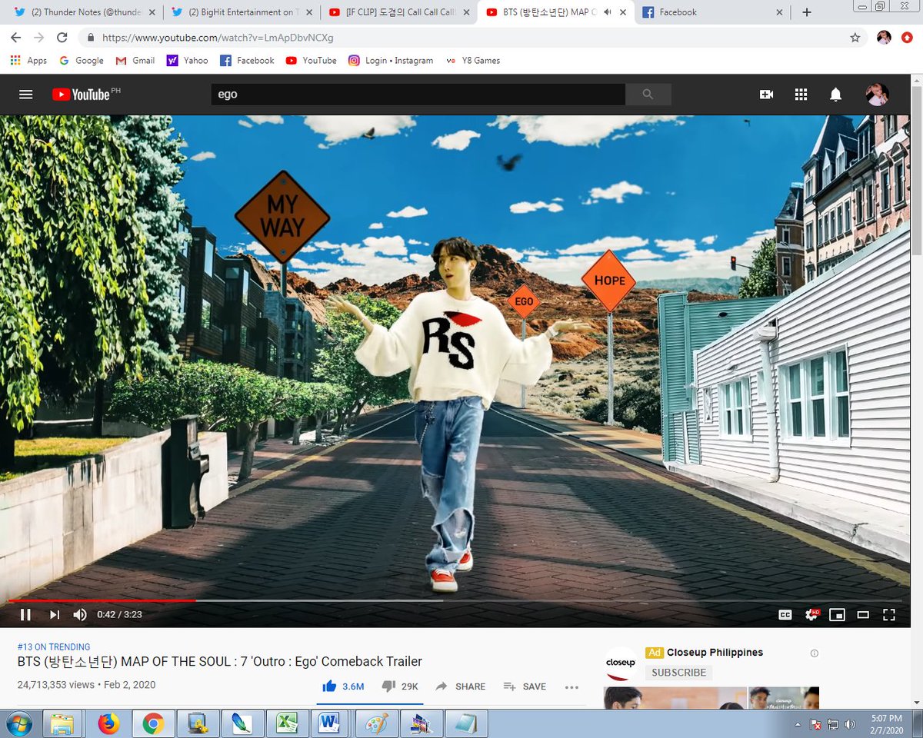The width and height of the screenshot is (923, 738).
Task: Skip to the next video
Action: point(55,614)
